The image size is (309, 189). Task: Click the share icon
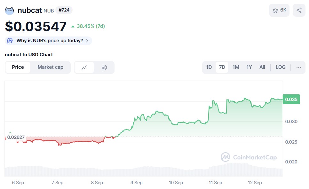299,10
